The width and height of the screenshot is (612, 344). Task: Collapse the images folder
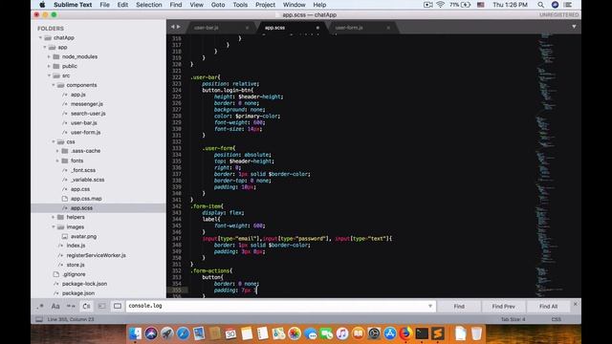point(54,227)
